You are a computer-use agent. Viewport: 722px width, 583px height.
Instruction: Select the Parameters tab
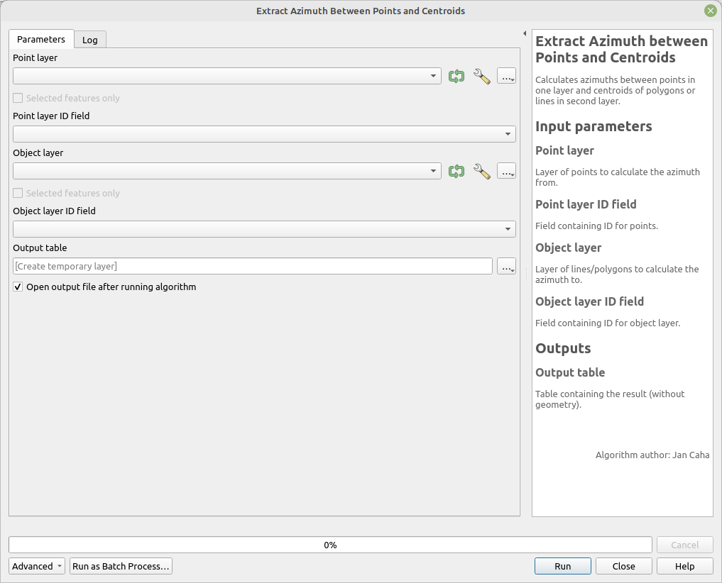tap(41, 40)
